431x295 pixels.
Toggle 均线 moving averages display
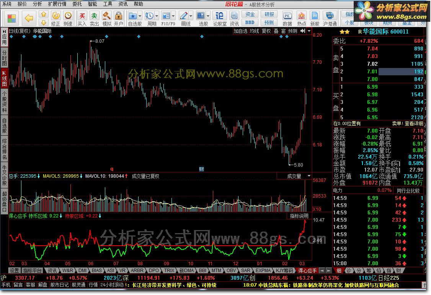(x=254, y=31)
